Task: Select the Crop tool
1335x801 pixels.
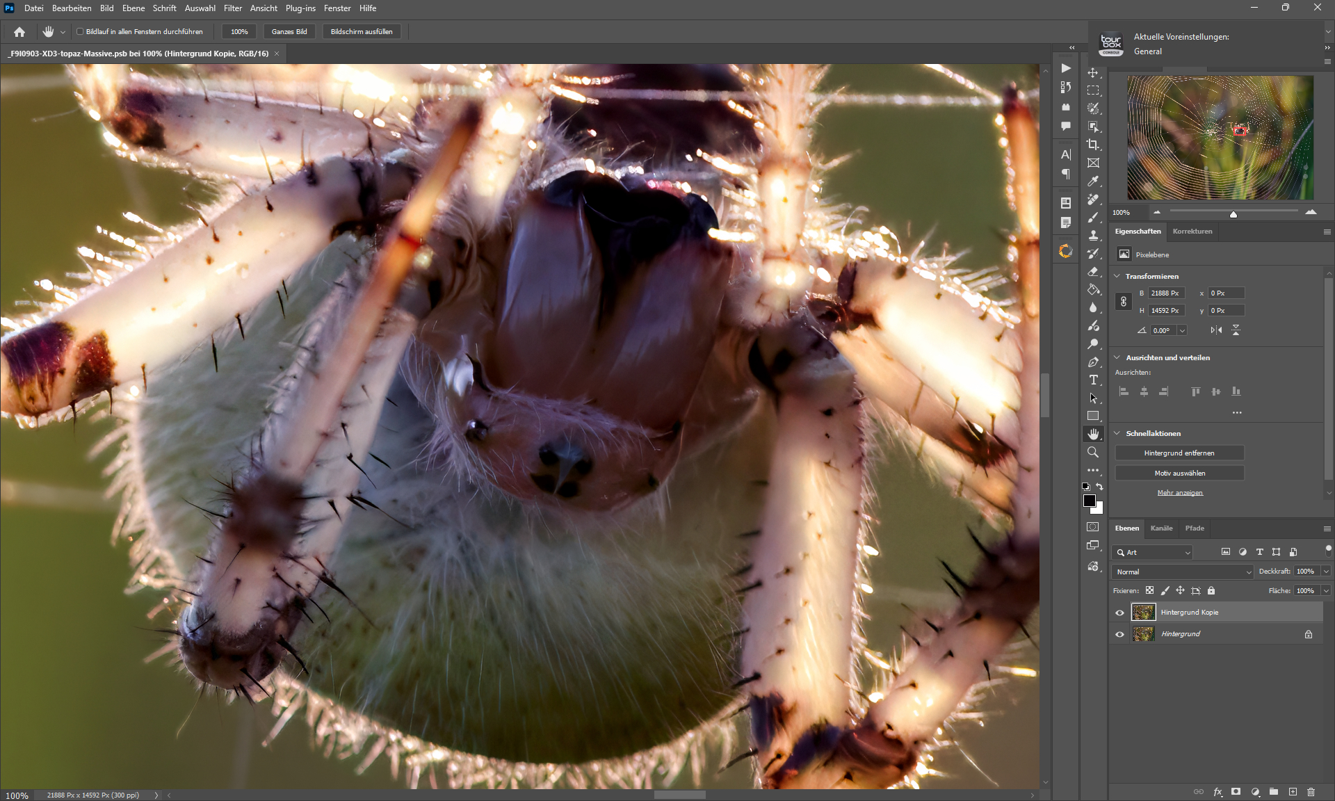Action: click(x=1093, y=145)
